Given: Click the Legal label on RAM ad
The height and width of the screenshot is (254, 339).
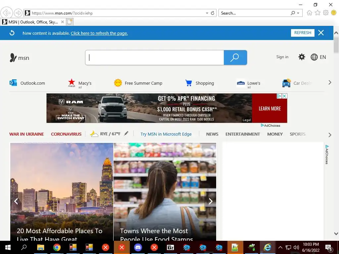Looking at the screenshot, I should click(x=247, y=120).
